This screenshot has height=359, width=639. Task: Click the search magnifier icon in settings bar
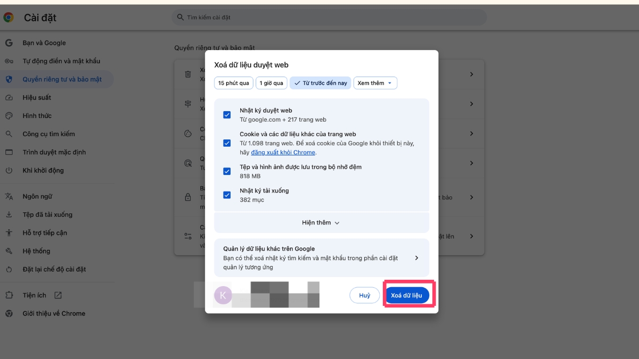tap(180, 18)
